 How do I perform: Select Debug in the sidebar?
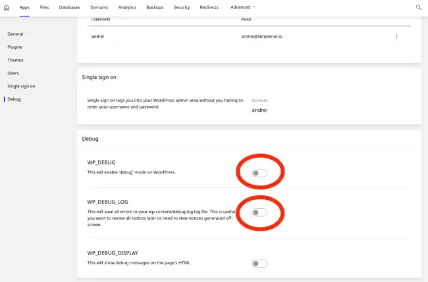click(x=14, y=99)
